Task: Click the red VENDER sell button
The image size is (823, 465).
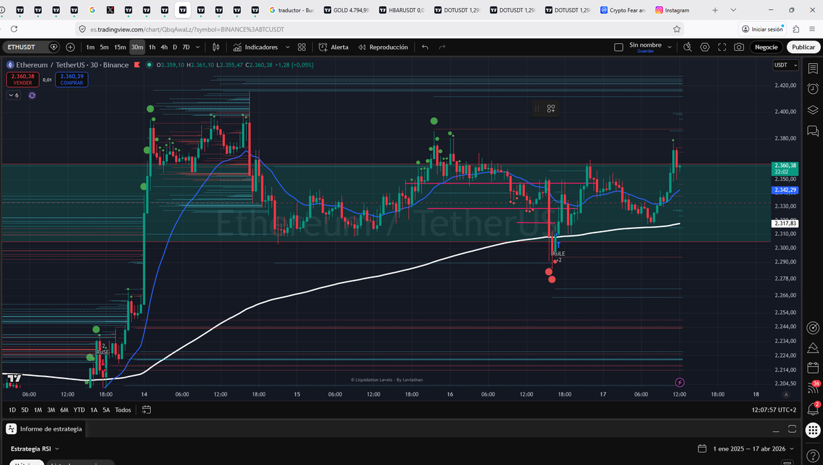Action: pyautogui.click(x=23, y=80)
